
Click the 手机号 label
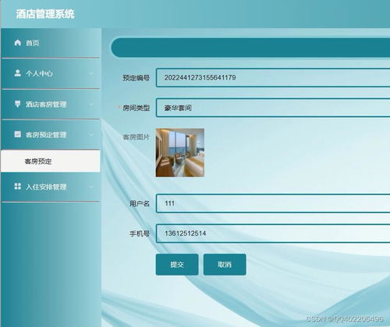click(x=140, y=233)
